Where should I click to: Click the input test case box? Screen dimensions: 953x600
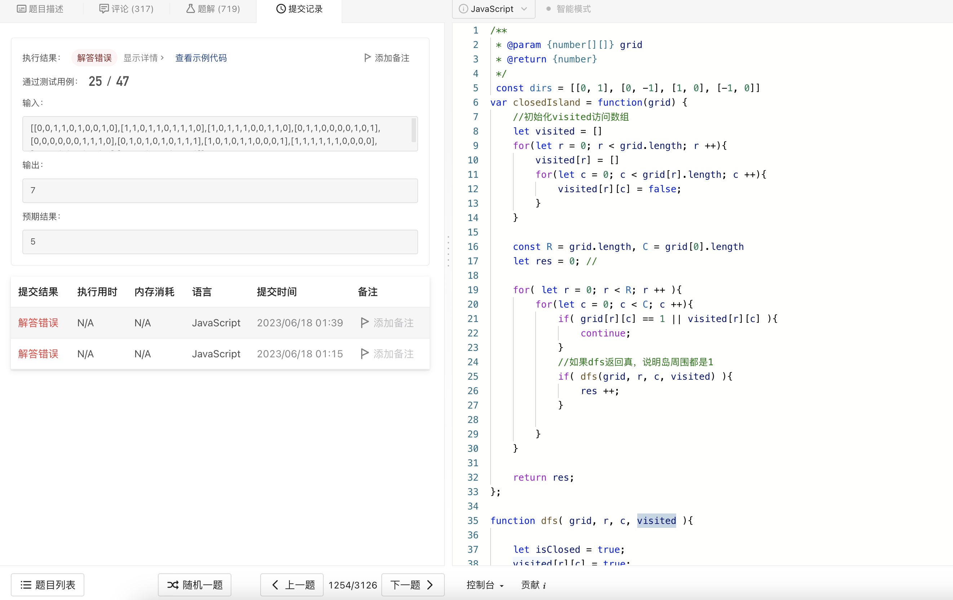click(x=220, y=134)
